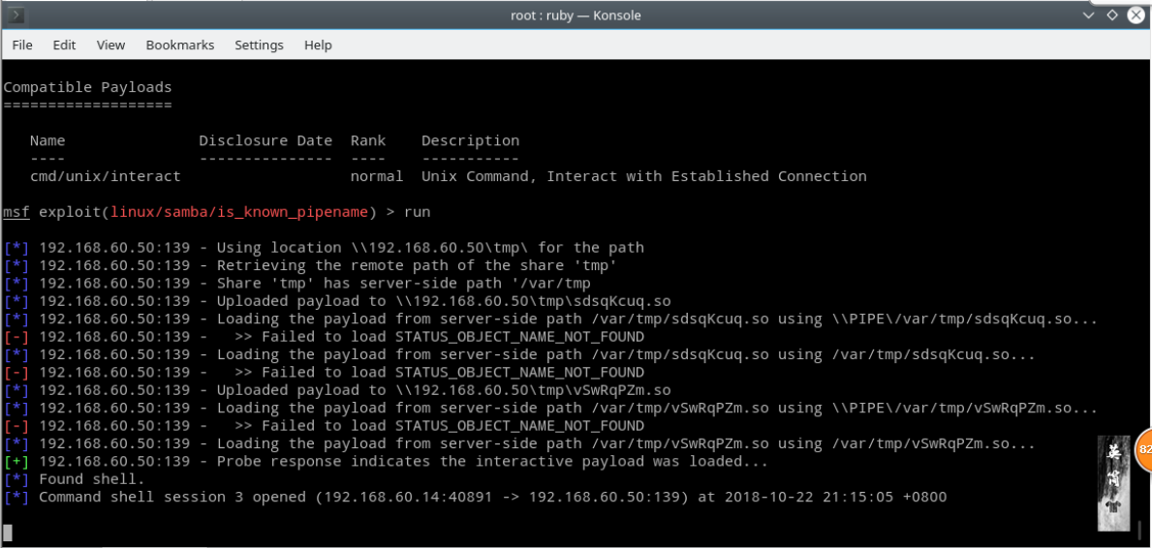The width and height of the screenshot is (1152, 548).
Task: Click the 'Found shell.' line
Action: pos(75,479)
